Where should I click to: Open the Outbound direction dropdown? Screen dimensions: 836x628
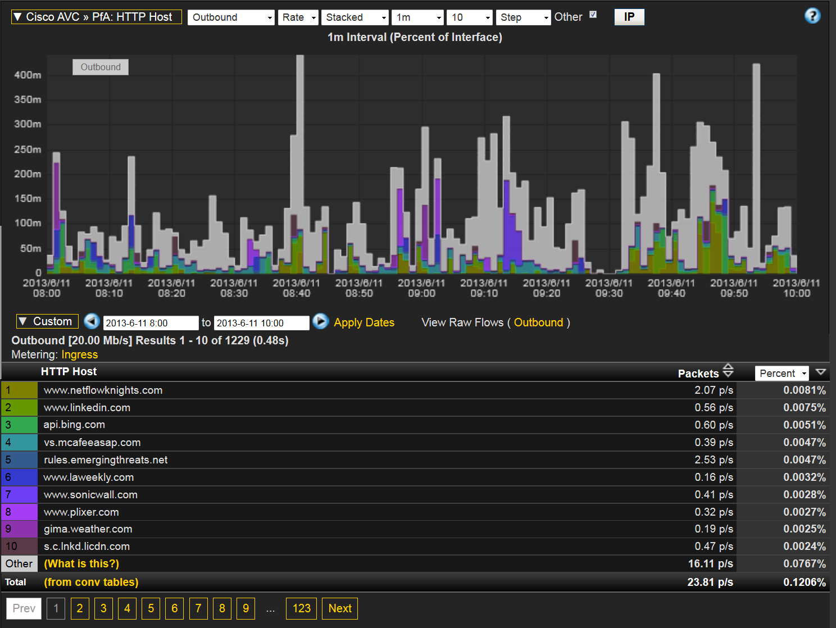point(230,17)
